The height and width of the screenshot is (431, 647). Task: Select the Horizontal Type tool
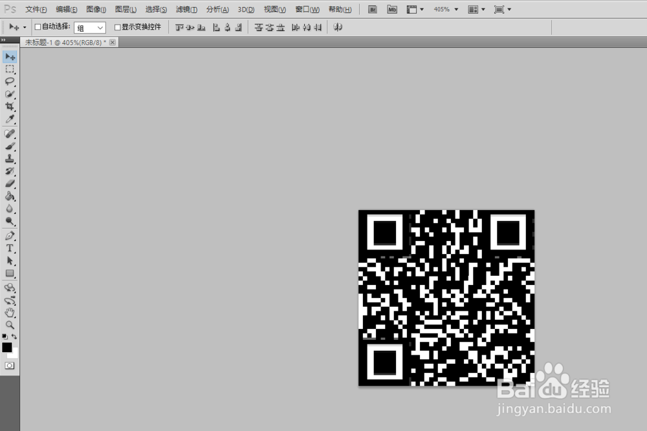coord(10,249)
